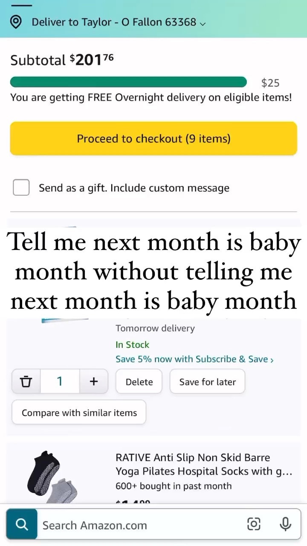Viewport: 307px width, 546px height.
Task: Compare with similar items
Action: 79,412
